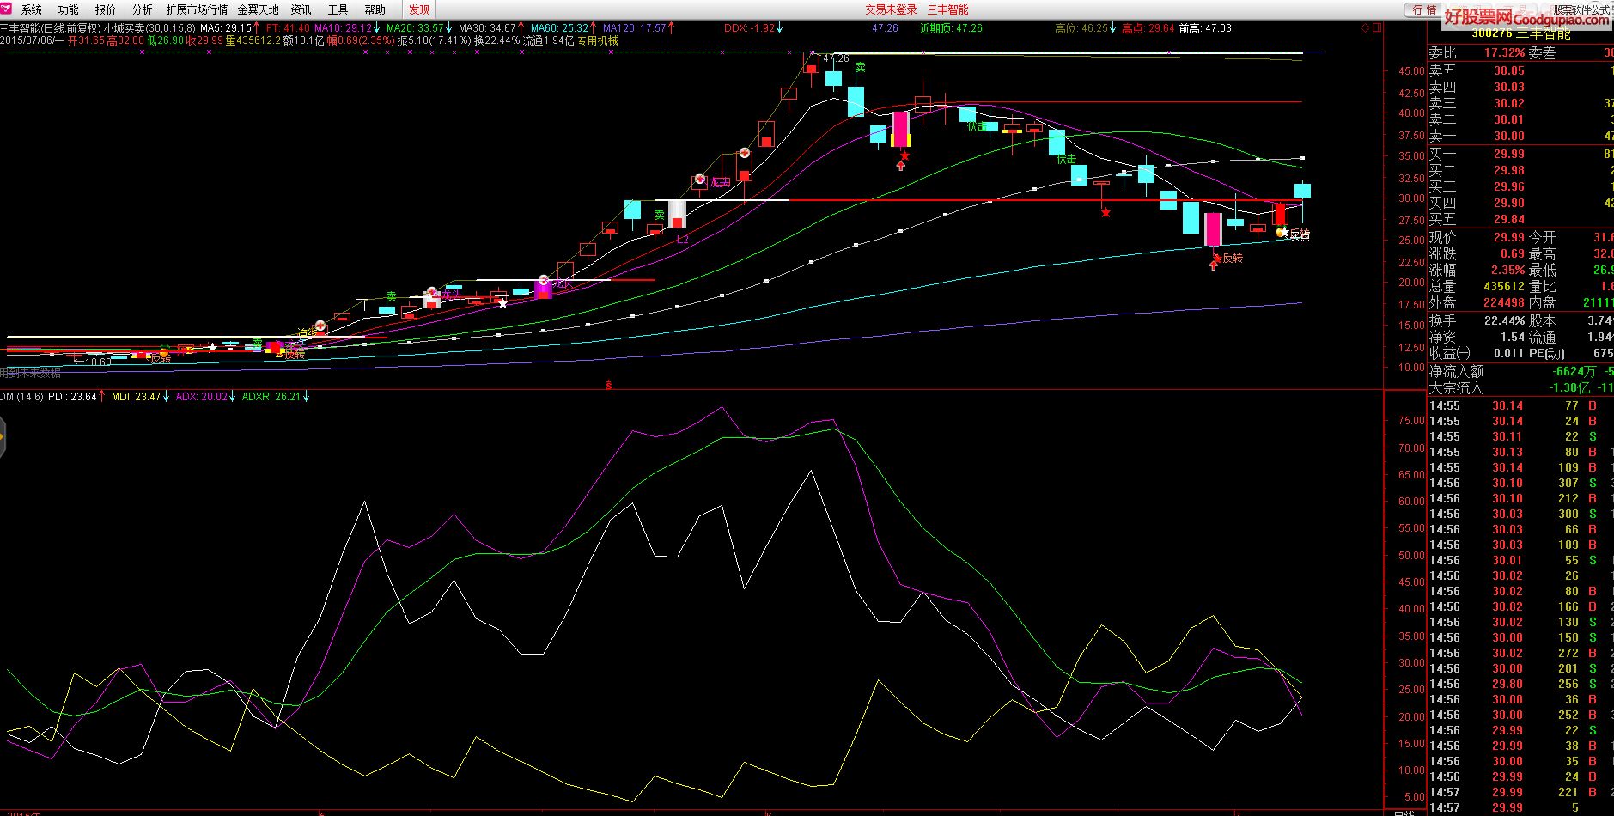Click the 小城买卖(30,0.15,8) indicator name
1614x816 pixels.
pyautogui.click(x=149, y=28)
